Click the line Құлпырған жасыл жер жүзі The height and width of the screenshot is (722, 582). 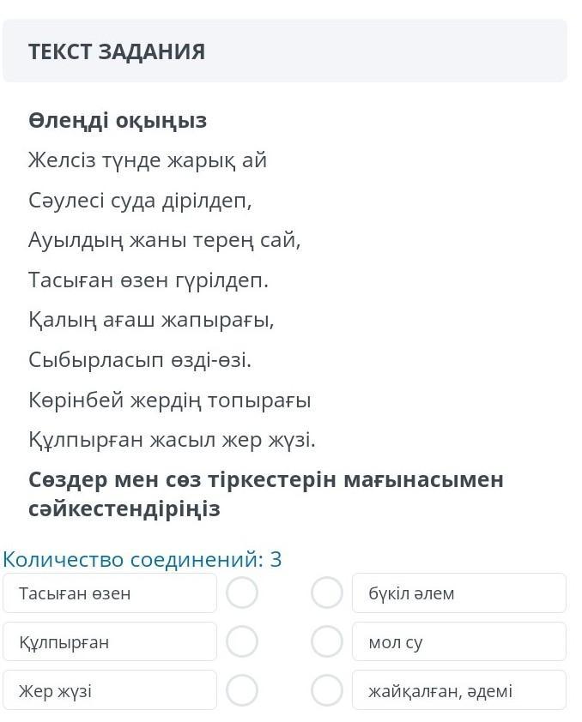[x=172, y=440]
